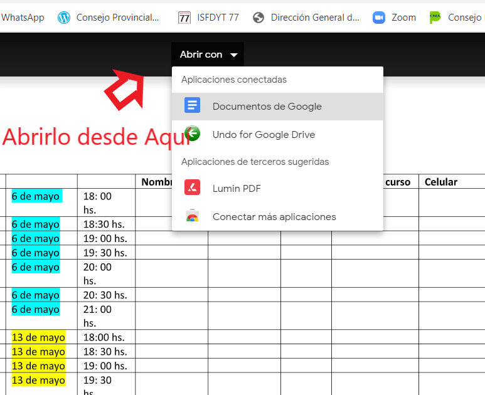Click the cyan 6 de mayo 18:30 cell
Image resolution: width=485 pixels, height=395 pixels.
click(36, 224)
